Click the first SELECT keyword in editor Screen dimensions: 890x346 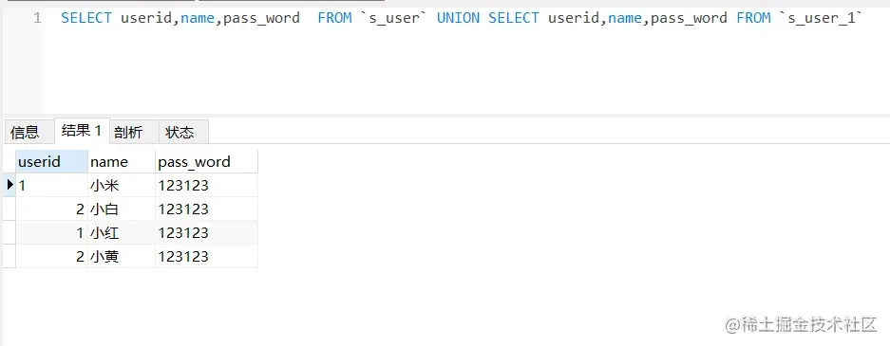pyautogui.click(x=86, y=18)
